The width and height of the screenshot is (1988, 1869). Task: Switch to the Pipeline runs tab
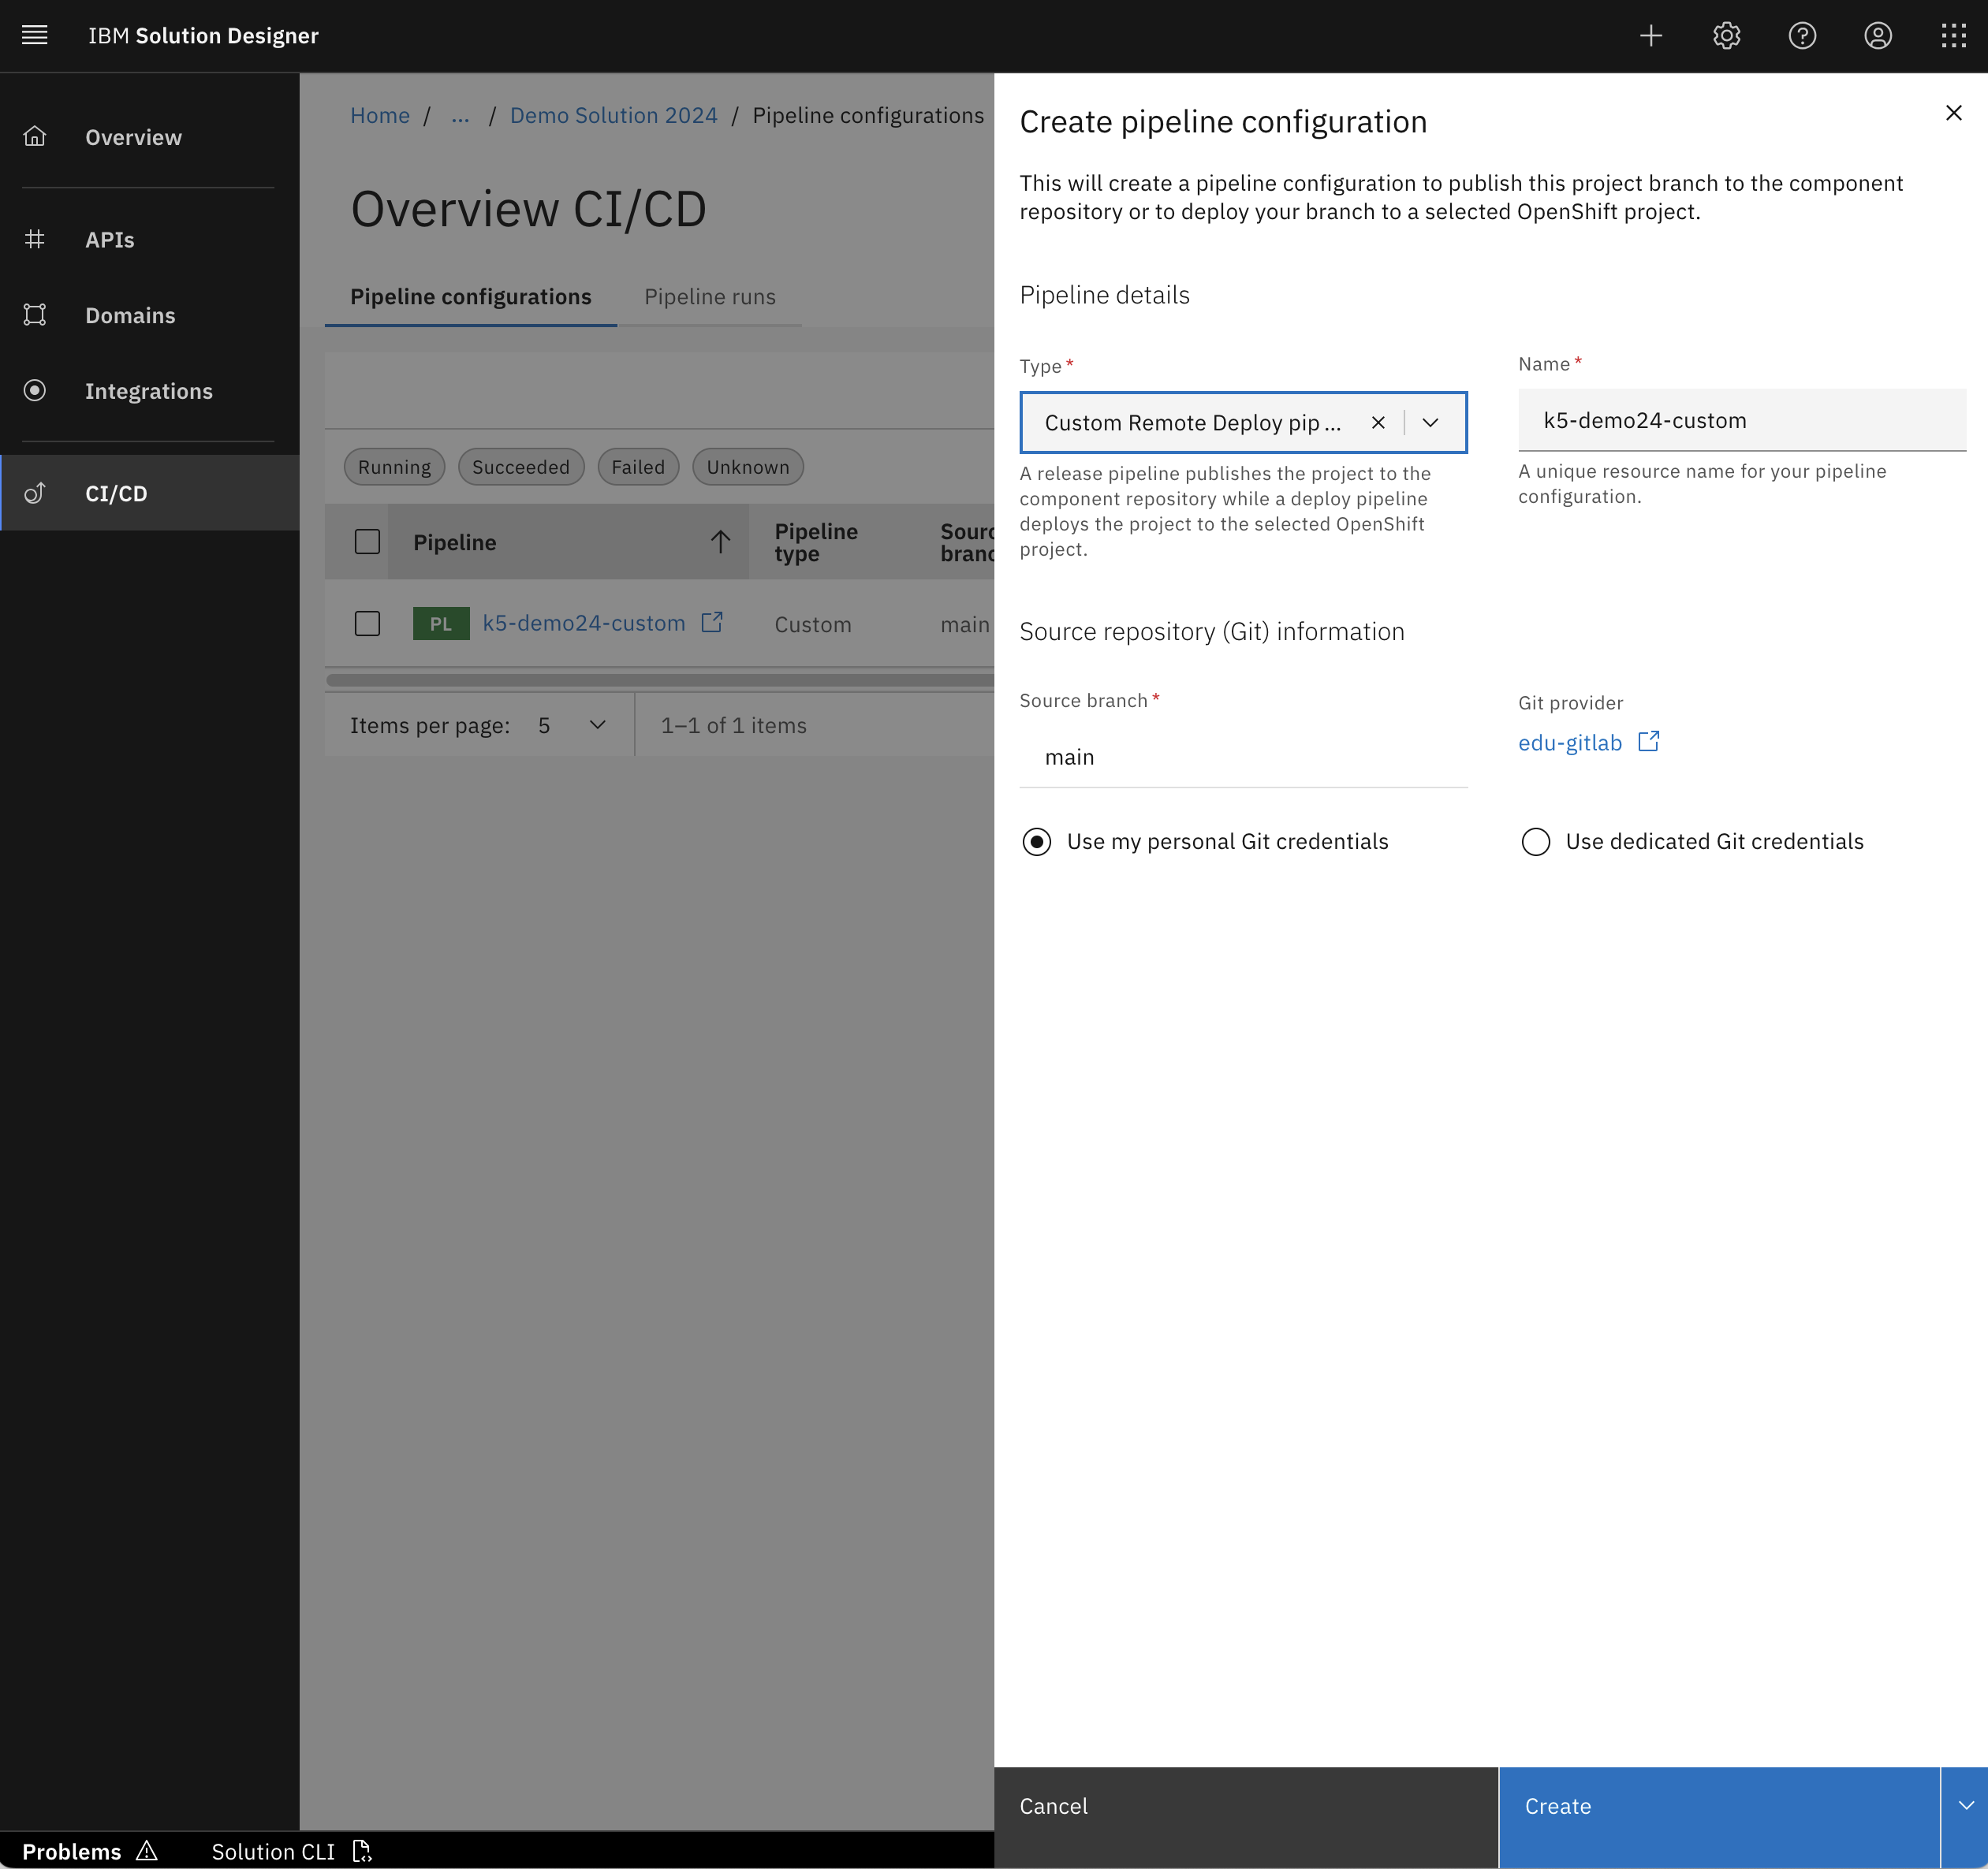710,296
